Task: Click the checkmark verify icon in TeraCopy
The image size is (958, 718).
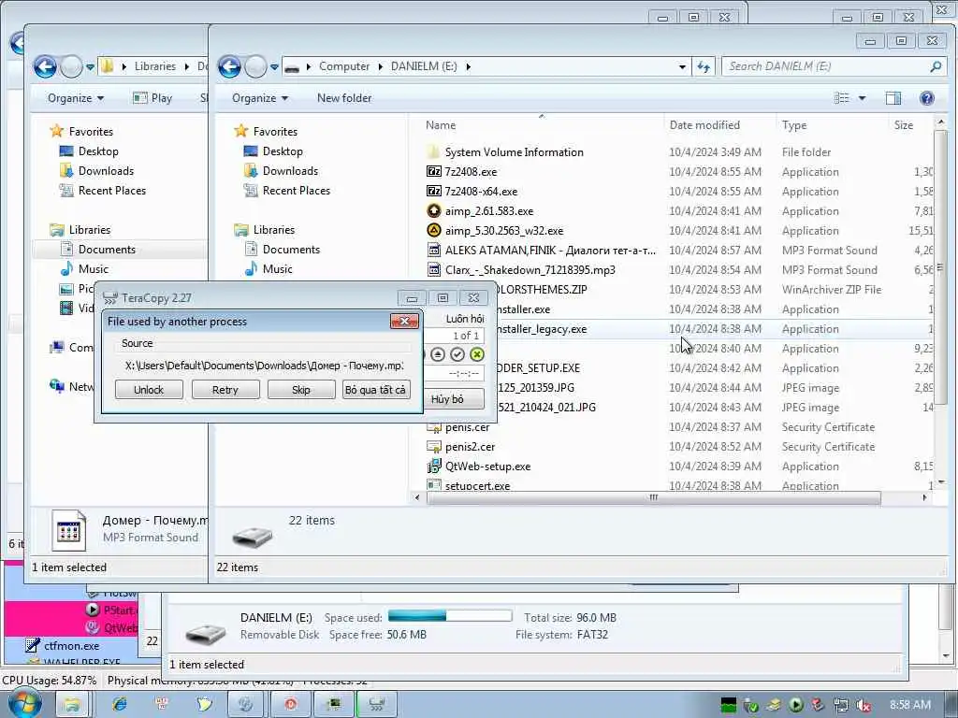Action: [457, 354]
